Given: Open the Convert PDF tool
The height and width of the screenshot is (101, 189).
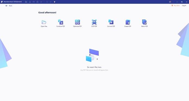Looking at the screenshot, I should tap(111, 23).
